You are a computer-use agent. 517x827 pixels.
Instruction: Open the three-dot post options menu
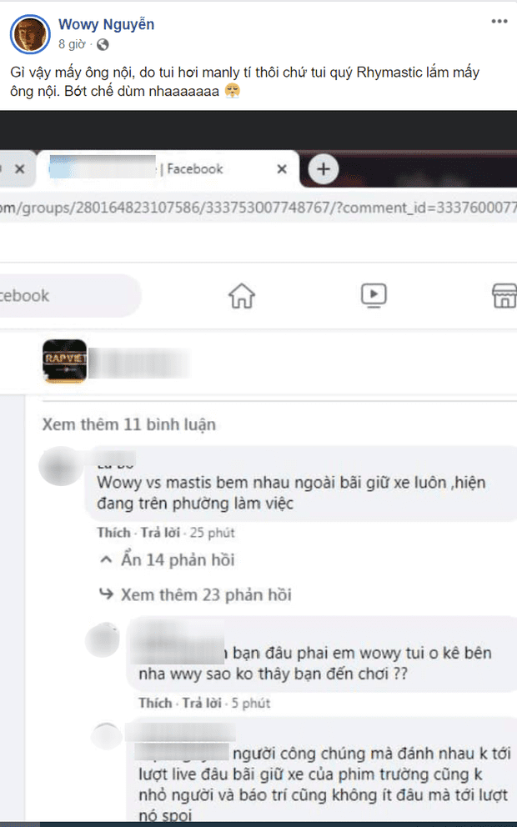[499, 22]
